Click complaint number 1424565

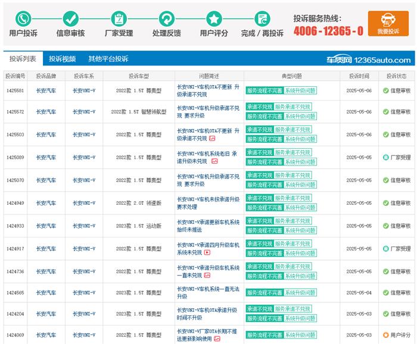click(15, 293)
